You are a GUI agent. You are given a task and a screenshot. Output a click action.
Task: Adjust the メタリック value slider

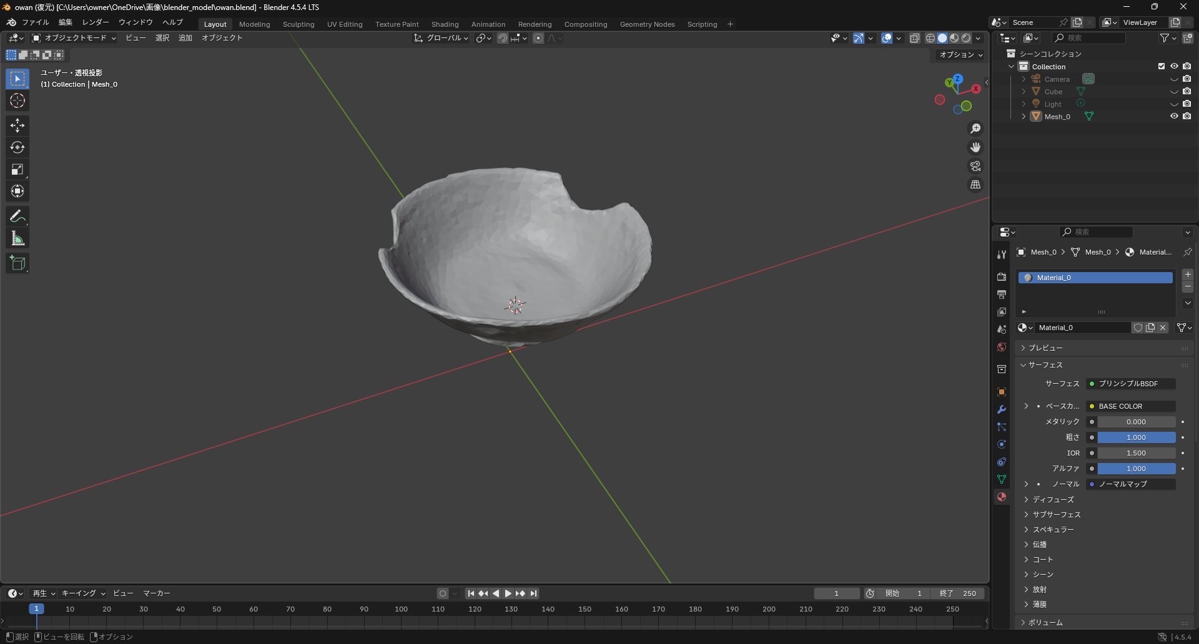coord(1136,422)
